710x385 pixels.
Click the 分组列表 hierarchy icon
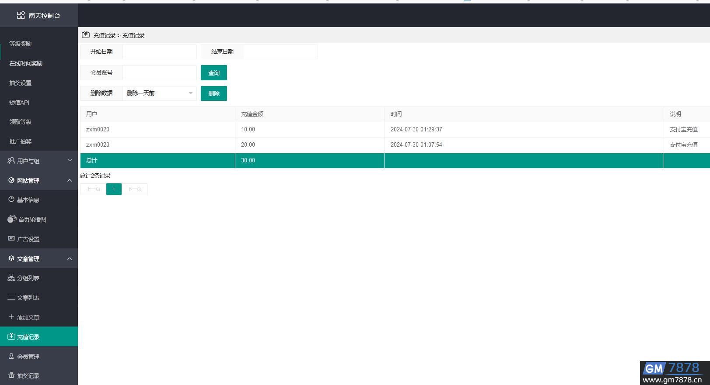(11, 278)
